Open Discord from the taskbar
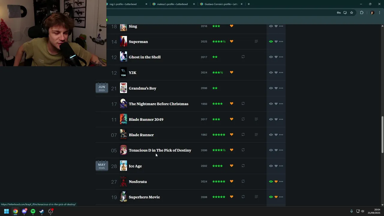 (24, 211)
